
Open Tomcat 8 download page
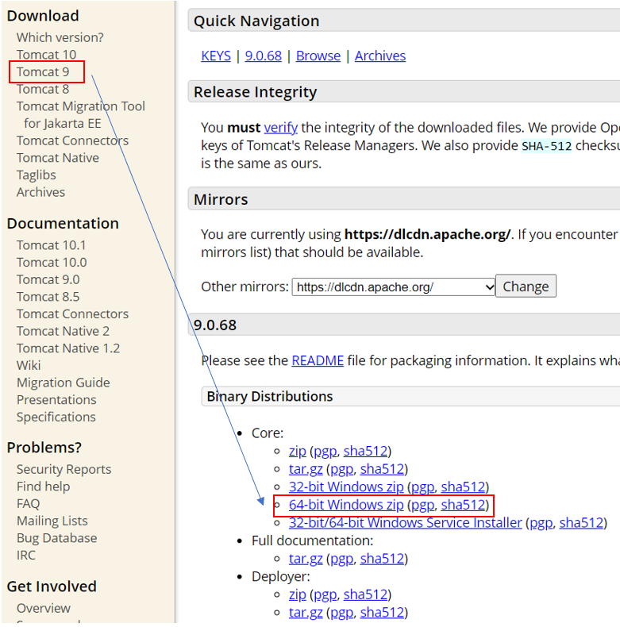[x=43, y=89]
